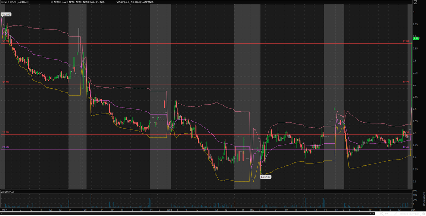Click the 2.3 price axis label

pyautogui.click(x=414, y=182)
